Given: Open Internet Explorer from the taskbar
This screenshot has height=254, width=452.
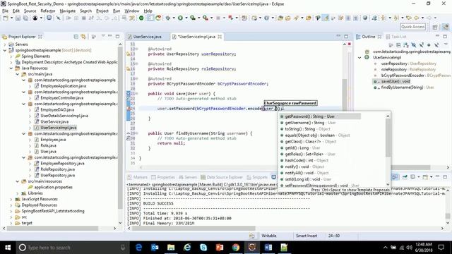Looking at the screenshot, I should pyautogui.click(x=187, y=248).
